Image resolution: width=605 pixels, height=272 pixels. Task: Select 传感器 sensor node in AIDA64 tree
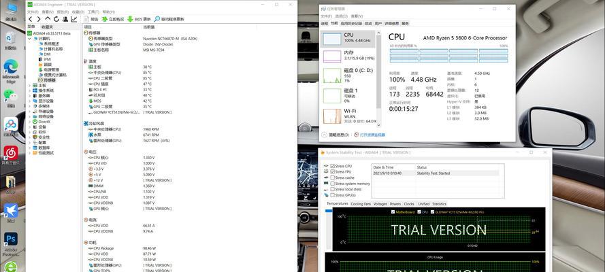pyautogui.click(x=47, y=80)
